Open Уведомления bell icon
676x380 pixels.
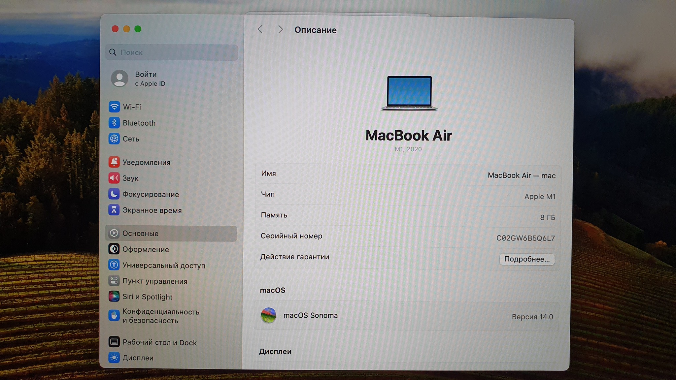tap(114, 162)
